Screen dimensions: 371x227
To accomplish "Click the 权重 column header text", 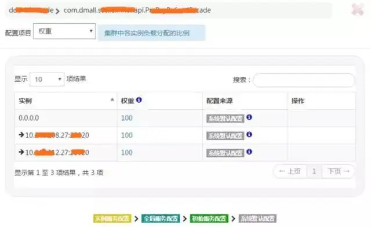I will pyautogui.click(x=128, y=101).
